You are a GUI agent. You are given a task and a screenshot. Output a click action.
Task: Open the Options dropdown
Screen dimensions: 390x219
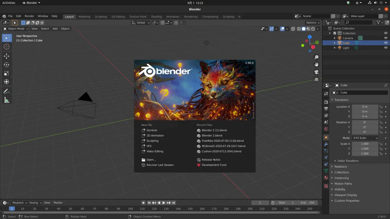[x=313, y=23]
